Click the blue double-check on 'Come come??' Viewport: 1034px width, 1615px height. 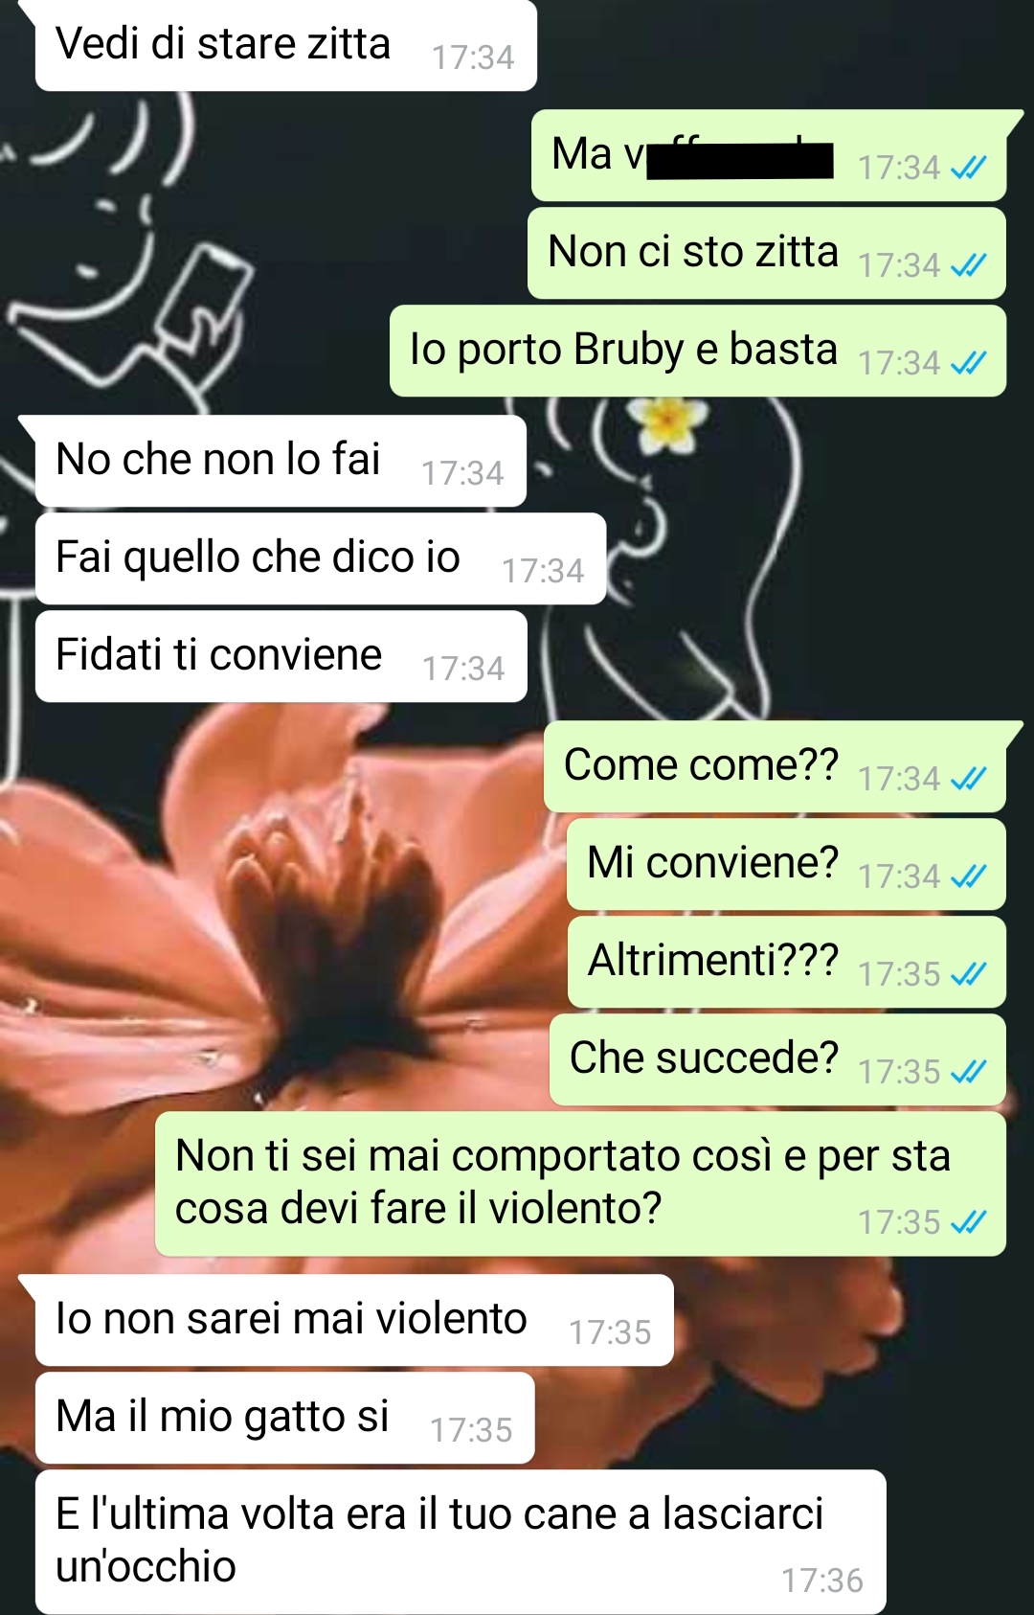click(969, 779)
